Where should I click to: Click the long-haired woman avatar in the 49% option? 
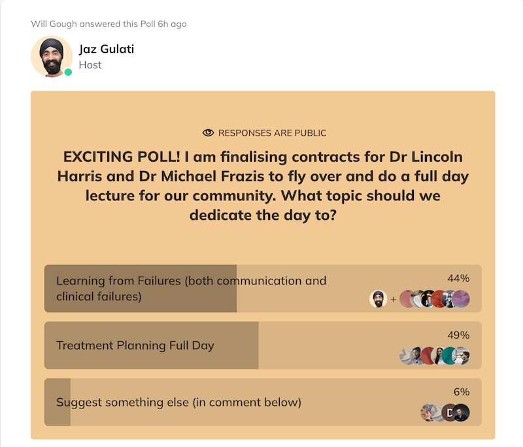pyautogui.click(x=438, y=356)
